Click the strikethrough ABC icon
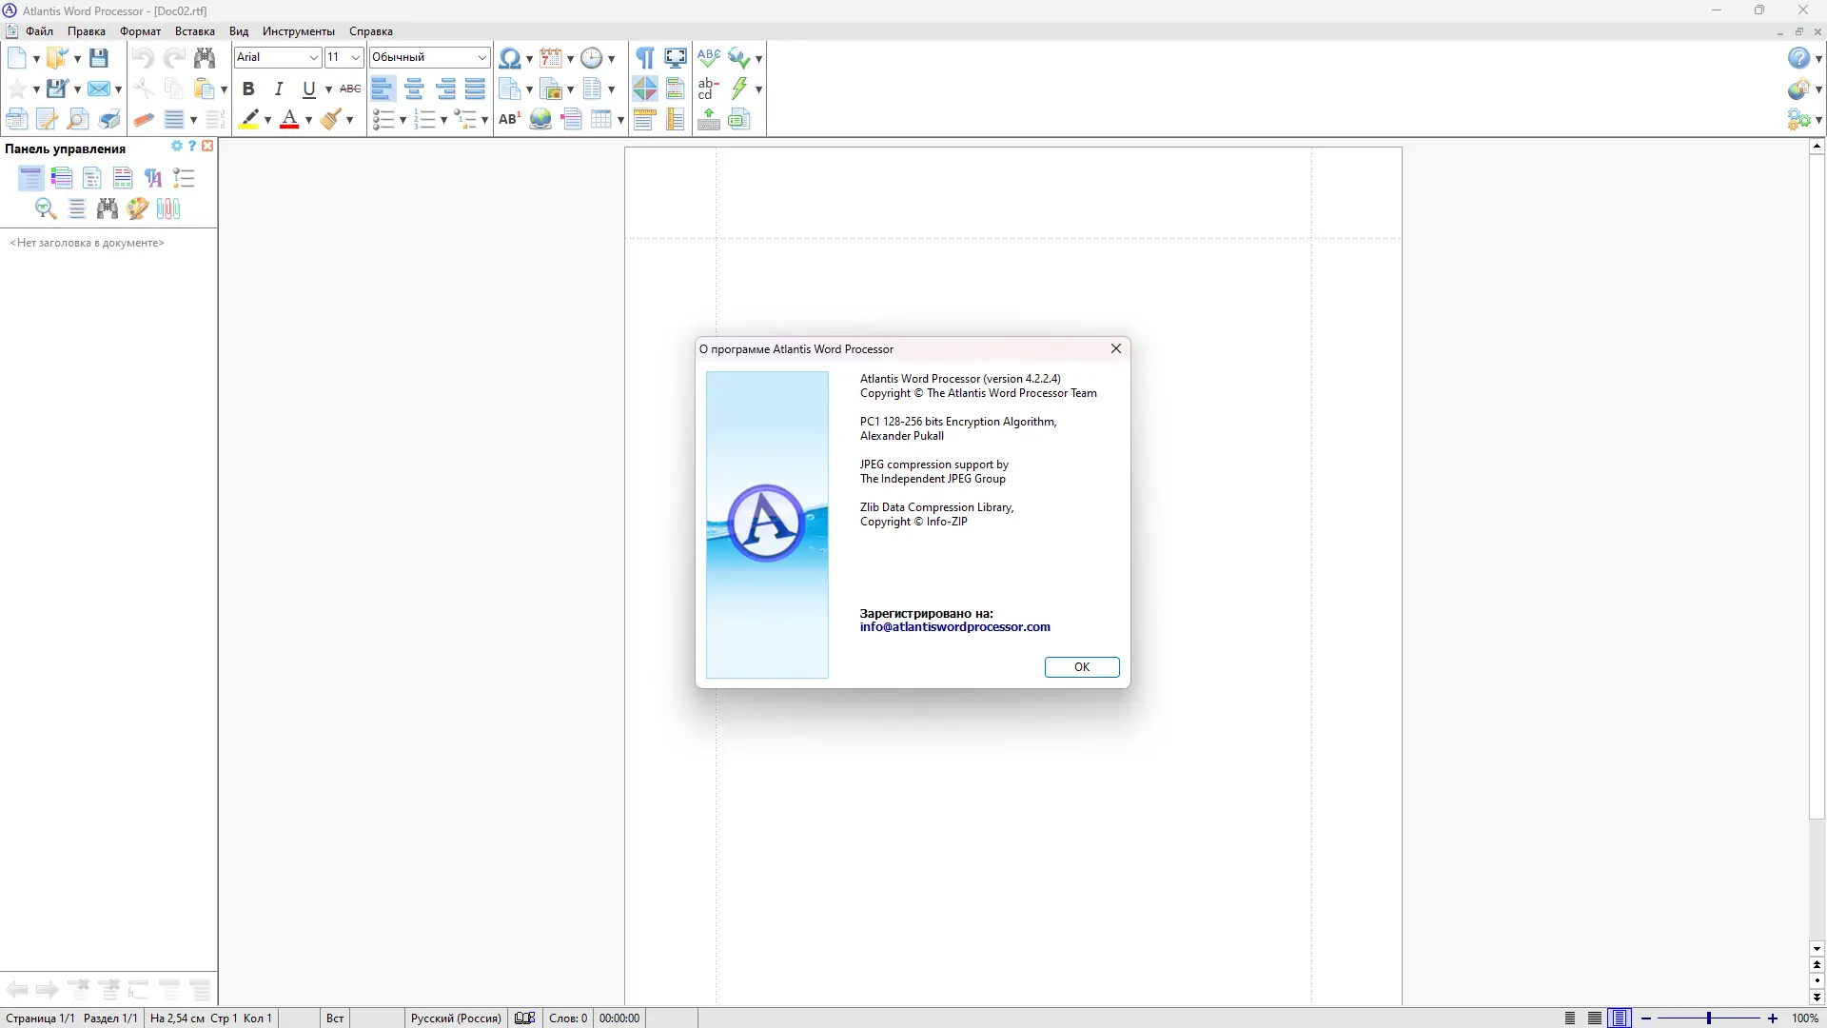Viewport: 1827px width, 1028px height. click(350, 89)
